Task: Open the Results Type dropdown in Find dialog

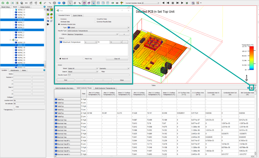Action: point(128,31)
